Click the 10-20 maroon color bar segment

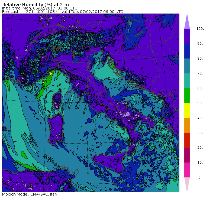187,155
